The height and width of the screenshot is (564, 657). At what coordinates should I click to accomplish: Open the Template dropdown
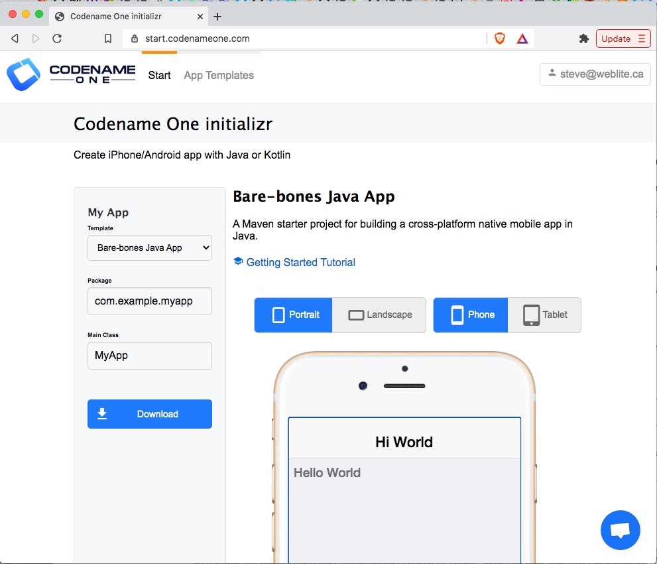pyautogui.click(x=149, y=247)
